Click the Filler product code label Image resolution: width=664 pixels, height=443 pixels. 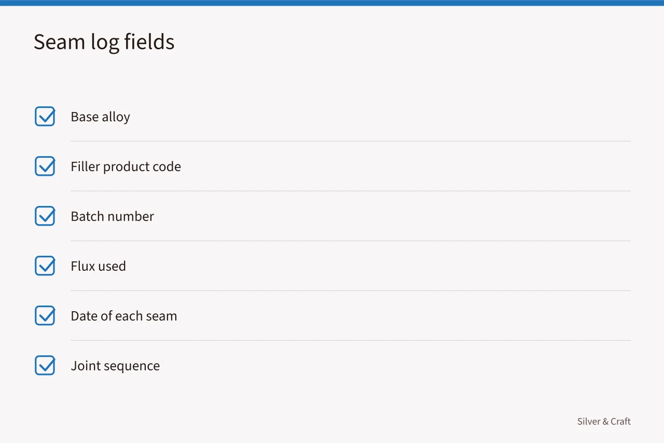click(126, 167)
